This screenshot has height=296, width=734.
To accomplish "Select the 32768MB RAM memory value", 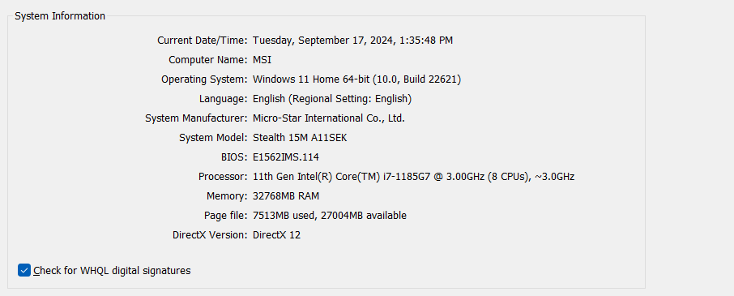I will pos(286,196).
